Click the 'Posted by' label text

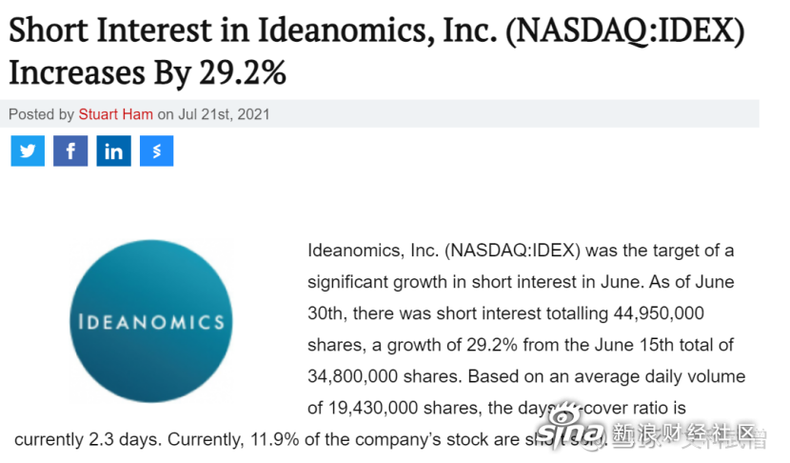coord(41,114)
